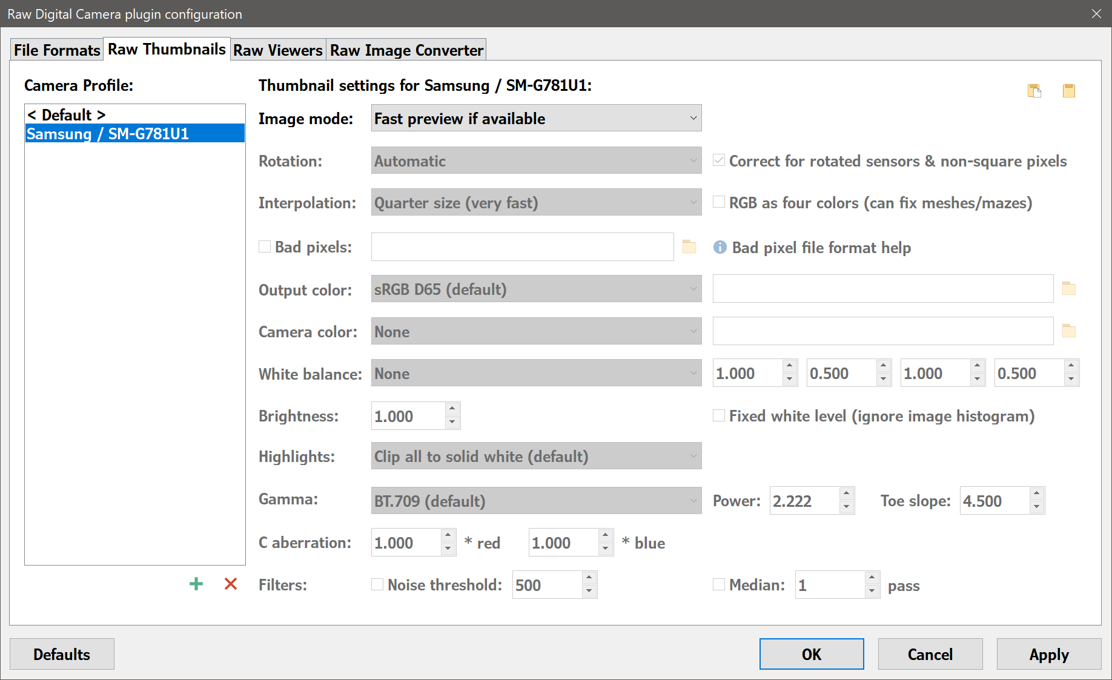Browse camera color profile folder icon

point(1069,331)
